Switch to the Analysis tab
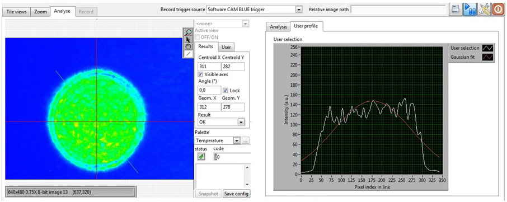Screen dimensions: 507x202 [278, 27]
